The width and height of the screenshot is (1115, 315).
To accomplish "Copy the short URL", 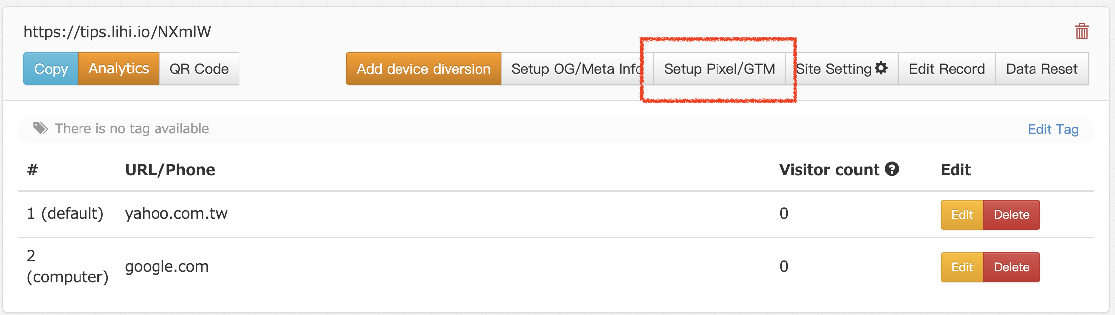I will pyautogui.click(x=51, y=69).
